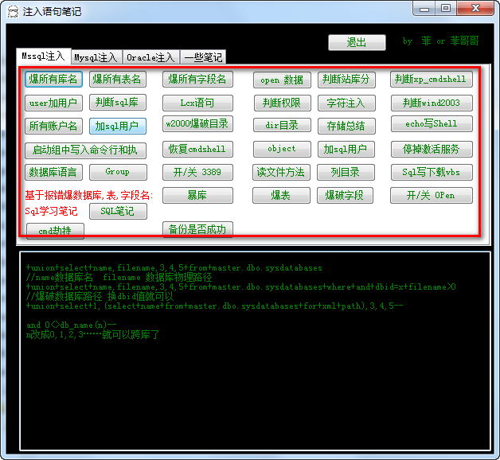The image size is (500, 460).
Task: Click the 列目录 button
Action: click(x=346, y=173)
